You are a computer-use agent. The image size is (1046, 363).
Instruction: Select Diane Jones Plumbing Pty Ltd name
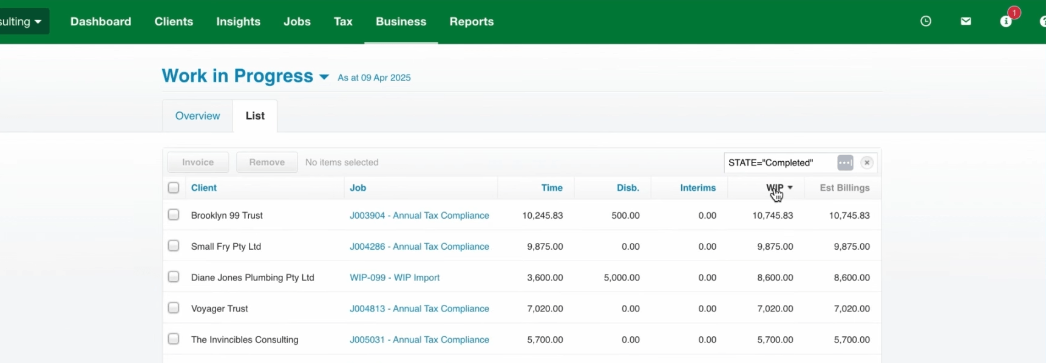coord(253,278)
